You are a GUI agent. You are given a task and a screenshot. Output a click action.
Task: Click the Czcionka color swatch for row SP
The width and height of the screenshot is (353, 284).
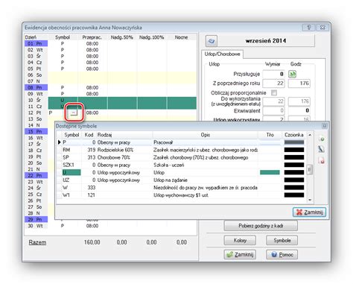(x=294, y=157)
